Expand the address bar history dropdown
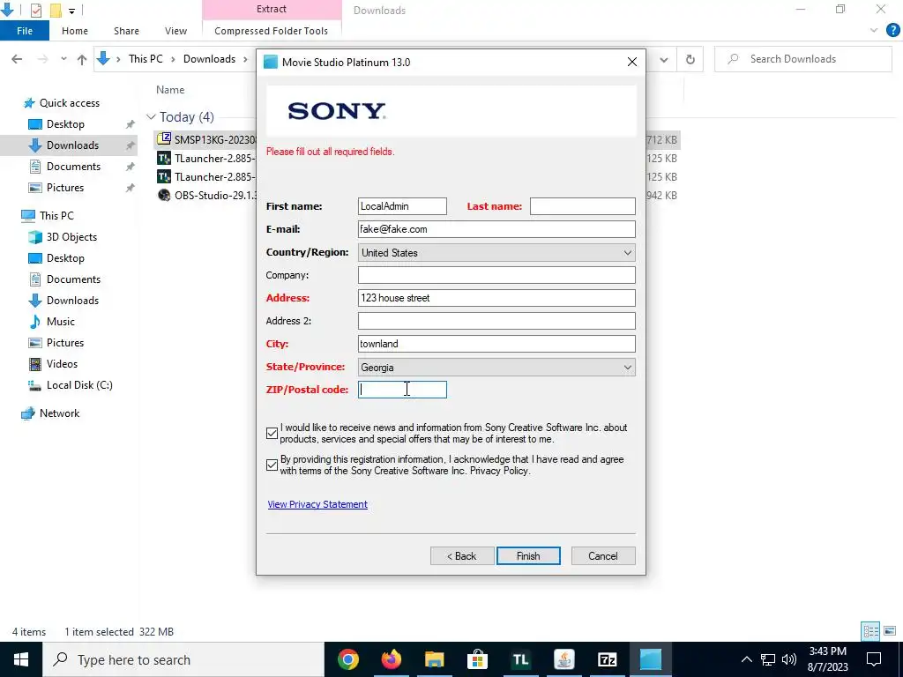The image size is (903, 677). tap(664, 59)
